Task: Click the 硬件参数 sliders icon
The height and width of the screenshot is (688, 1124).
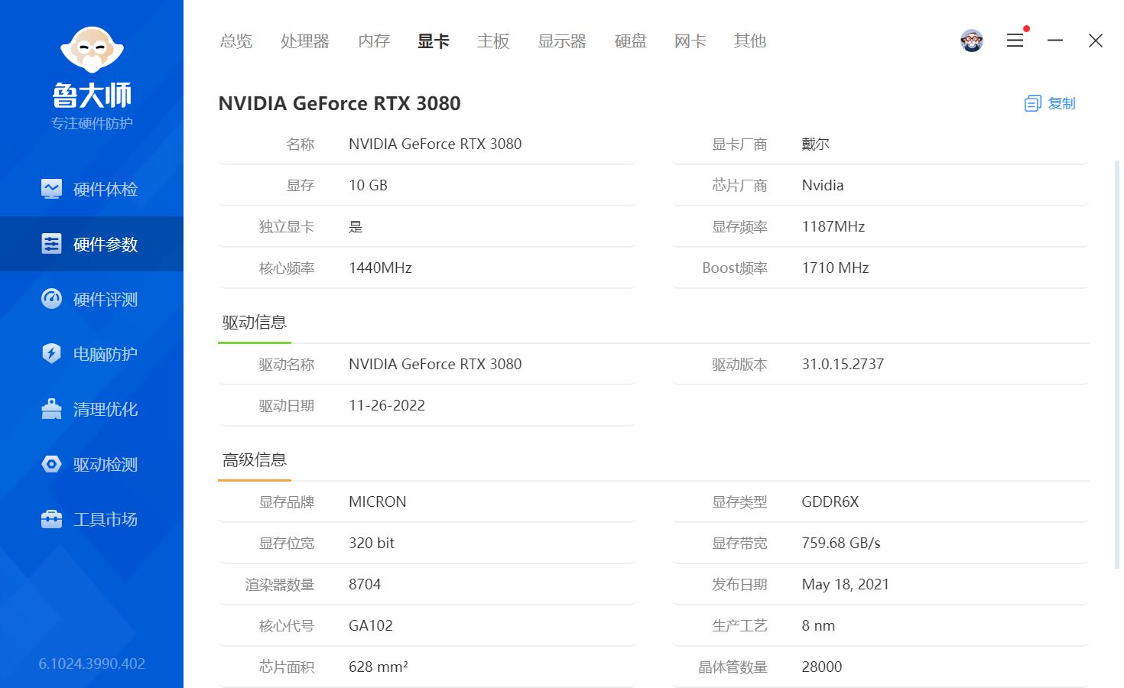Action: click(51, 244)
